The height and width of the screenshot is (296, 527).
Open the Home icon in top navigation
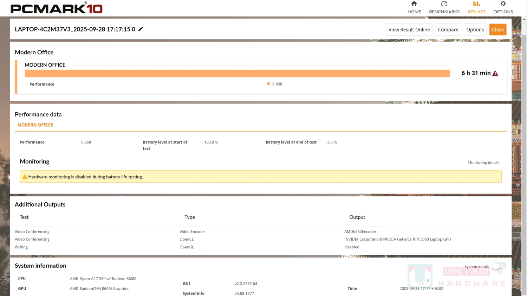click(414, 4)
